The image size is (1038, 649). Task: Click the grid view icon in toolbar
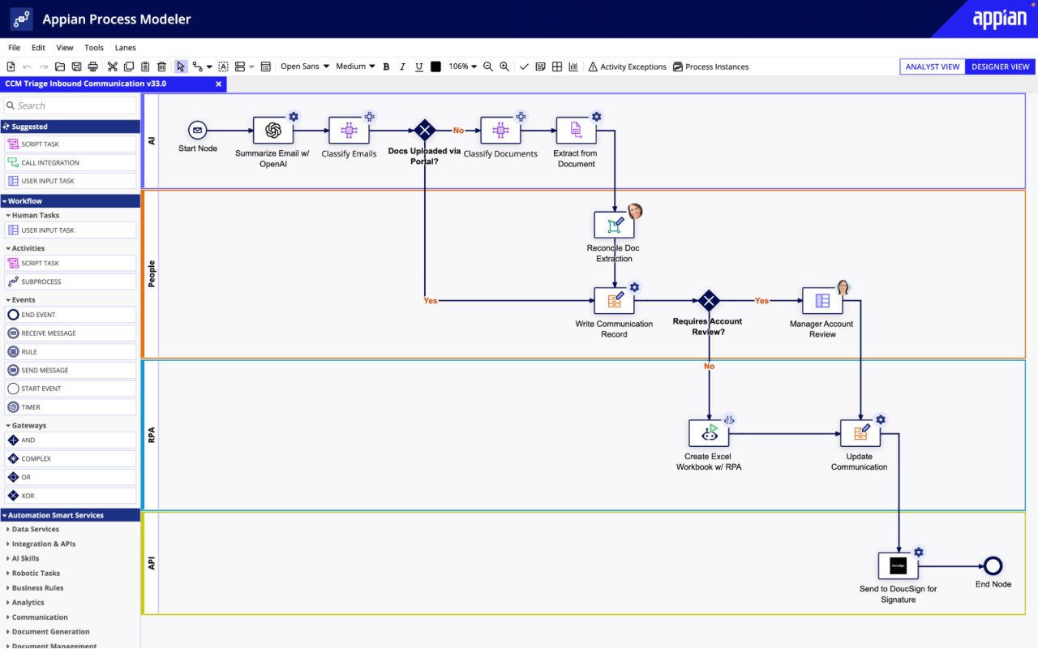pyautogui.click(x=557, y=67)
